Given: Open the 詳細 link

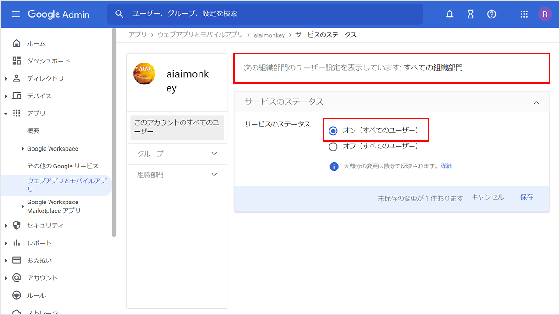Looking at the screenshot, I should [446, 166].
